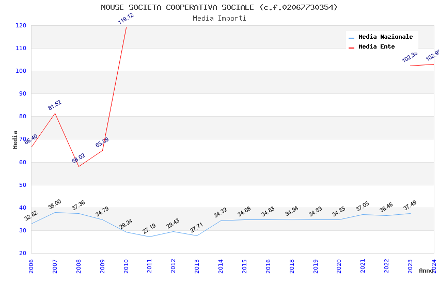
Task: Select the 37.05 national average label
Action: [x=363, y=207]
